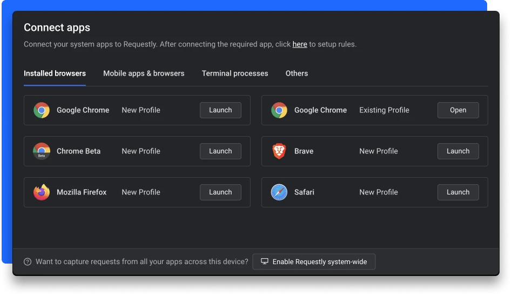Screen dimensions: 512x296
Task: Select the Terminal processes tab
Action: click(x=235, y=73)
